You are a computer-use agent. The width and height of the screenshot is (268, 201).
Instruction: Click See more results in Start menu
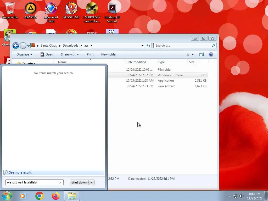click(x=54, y=172)
